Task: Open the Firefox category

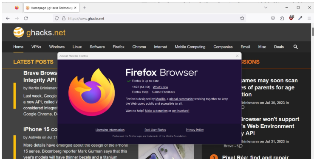Action: click(x=119, y=47)
